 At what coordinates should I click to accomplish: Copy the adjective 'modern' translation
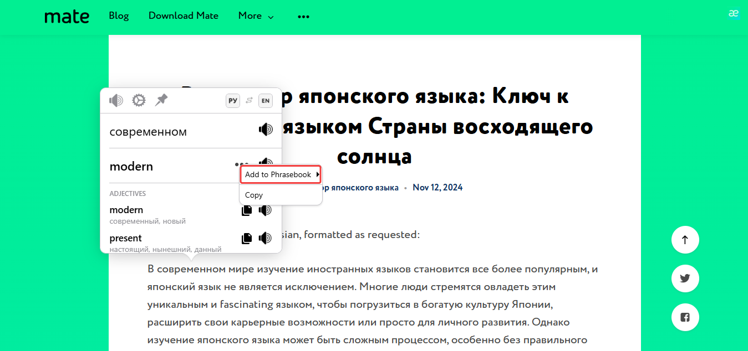(x=247, y=210)
